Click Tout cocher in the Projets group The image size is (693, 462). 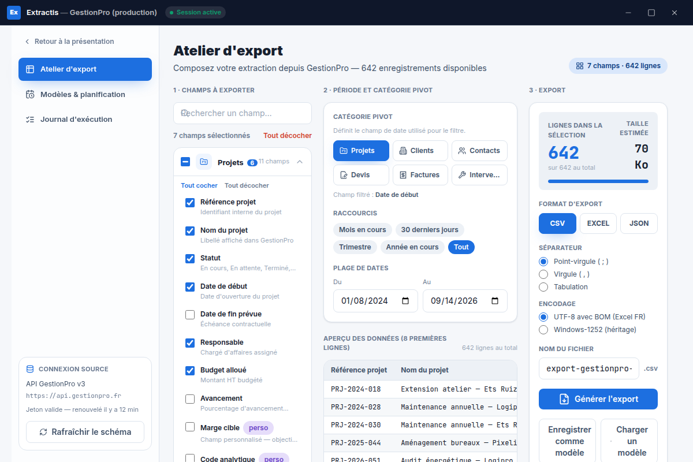tap(199, 186)
